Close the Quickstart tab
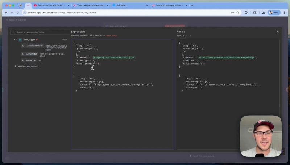 pyautogui.click(x=147, y=5)
